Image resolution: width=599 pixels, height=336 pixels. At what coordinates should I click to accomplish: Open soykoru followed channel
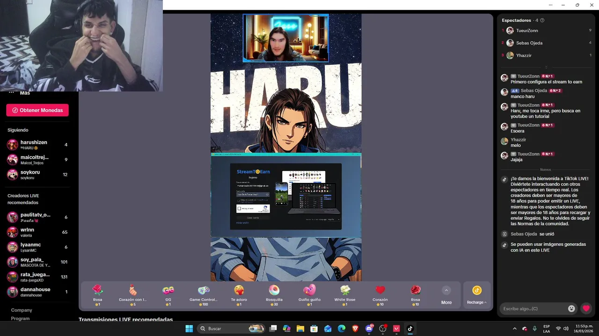pyautogui.click(x=37, y=175)
